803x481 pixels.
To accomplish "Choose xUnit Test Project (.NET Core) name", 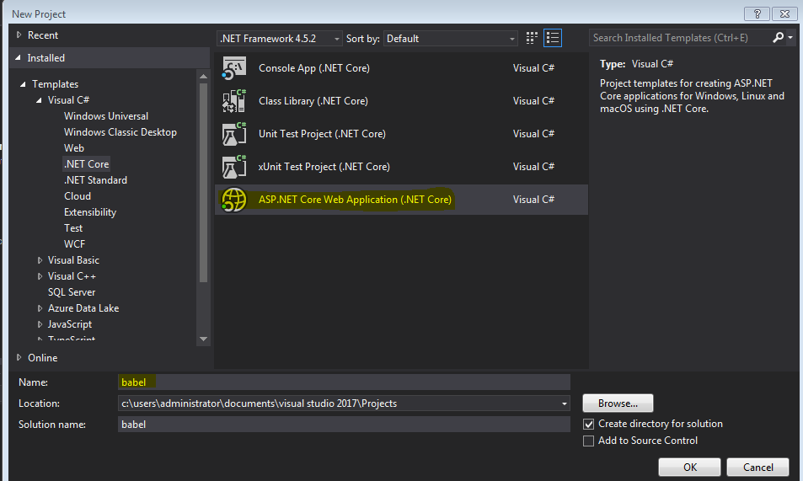I will [324, 167].
